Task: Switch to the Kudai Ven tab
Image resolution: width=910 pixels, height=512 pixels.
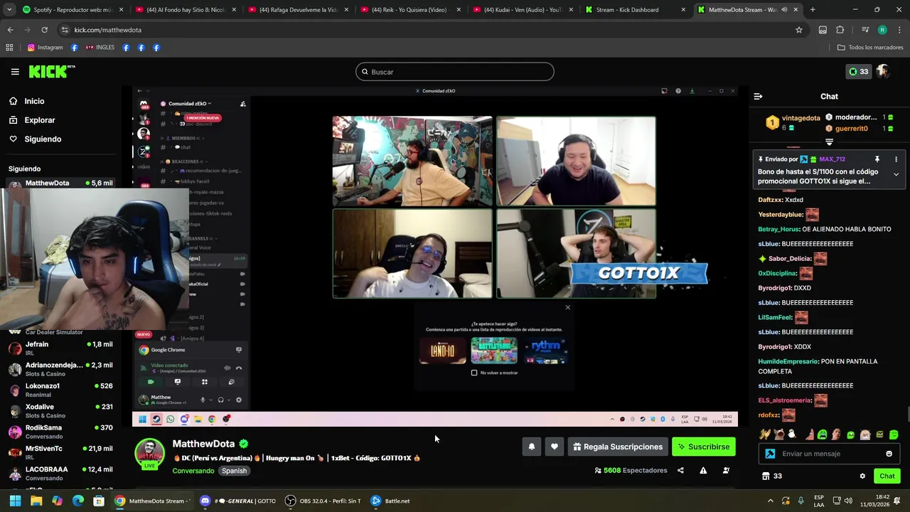Action: click(x=522, y=10)
